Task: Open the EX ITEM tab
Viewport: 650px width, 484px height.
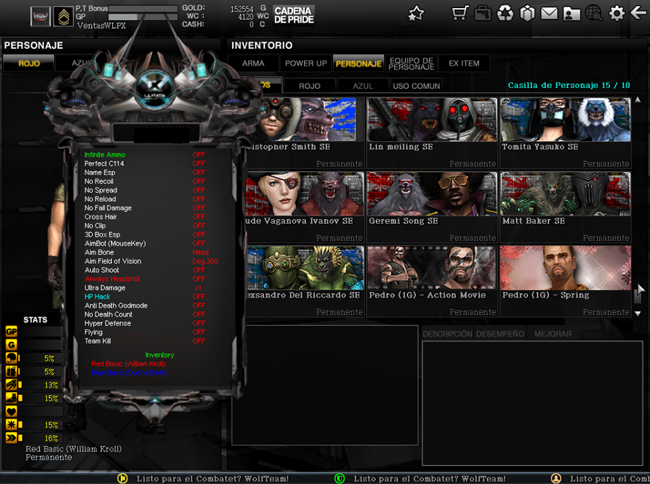Action: (x=464, y=64)
